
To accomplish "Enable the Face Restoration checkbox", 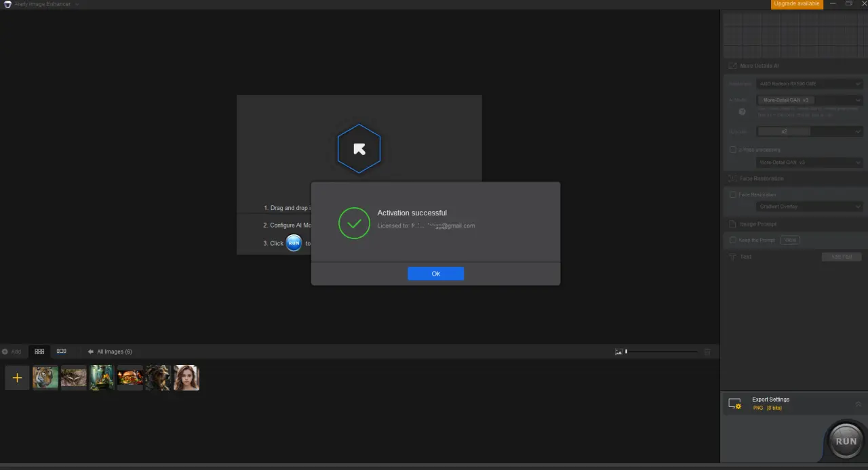I will [732, 194].
